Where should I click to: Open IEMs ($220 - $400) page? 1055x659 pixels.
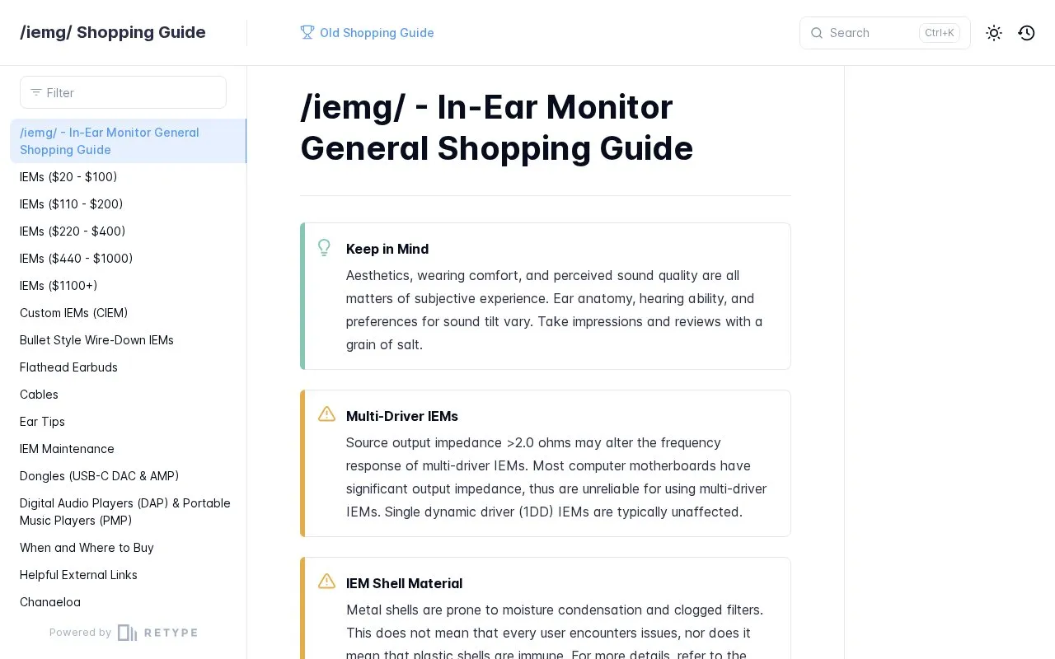point(73,231)
